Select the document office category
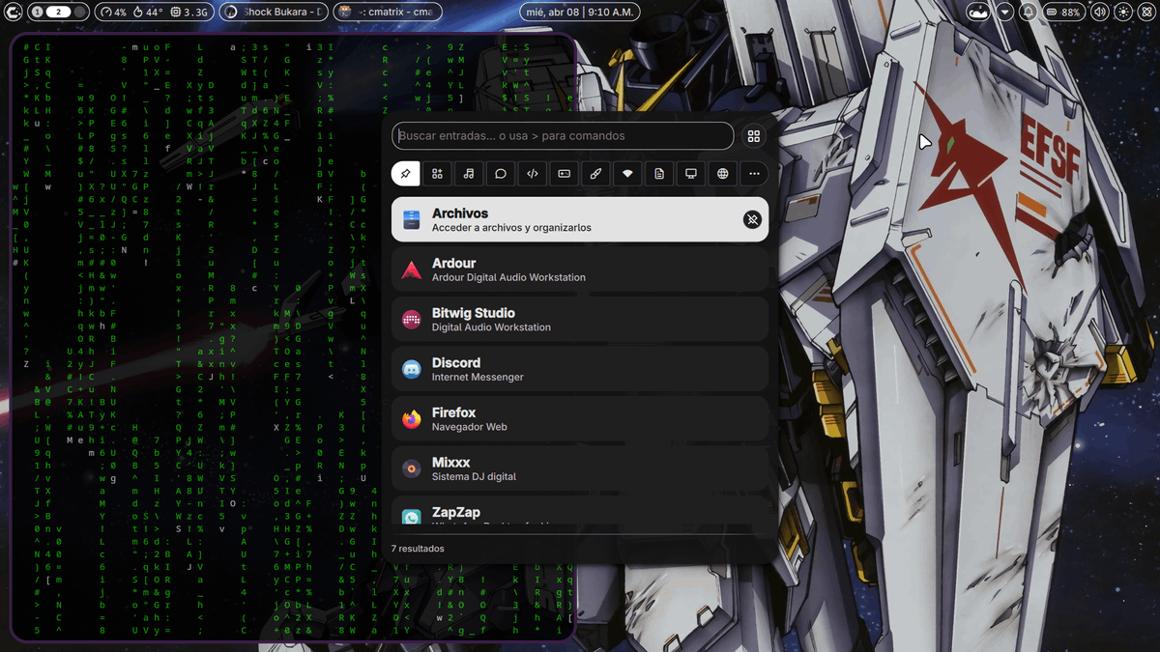The image size is (1160, 652). 659,174
